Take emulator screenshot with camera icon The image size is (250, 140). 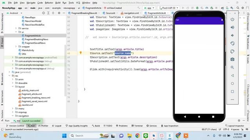(232, 59)
